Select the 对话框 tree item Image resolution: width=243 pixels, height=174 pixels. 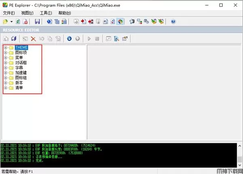[x=21, y=63]
